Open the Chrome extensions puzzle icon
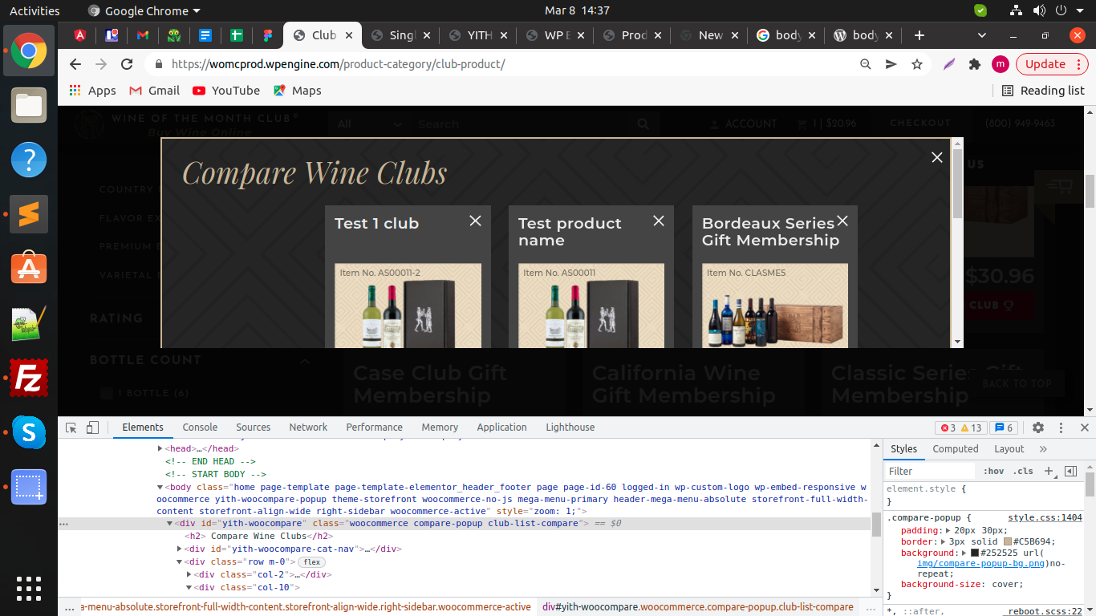Viewport: 1096px width, 616px height. (x=975, y=64)
